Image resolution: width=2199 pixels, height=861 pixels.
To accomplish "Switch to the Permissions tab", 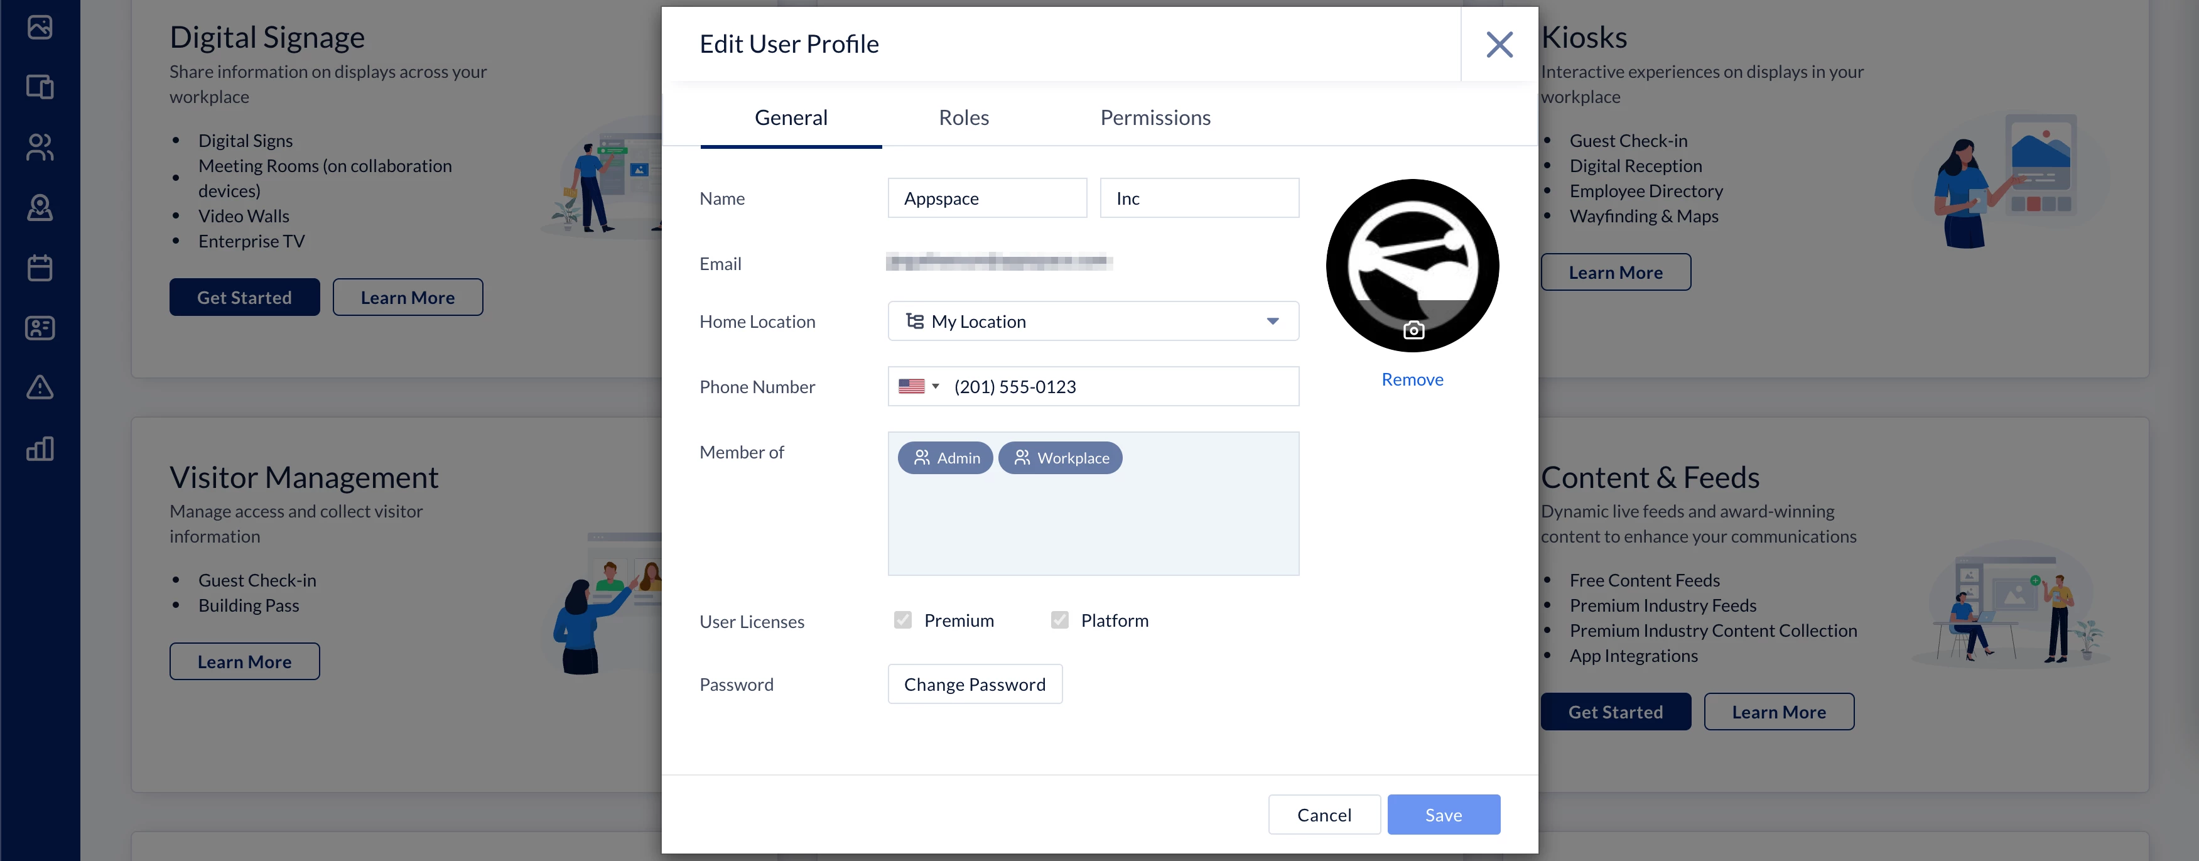I will (1154, 118).
